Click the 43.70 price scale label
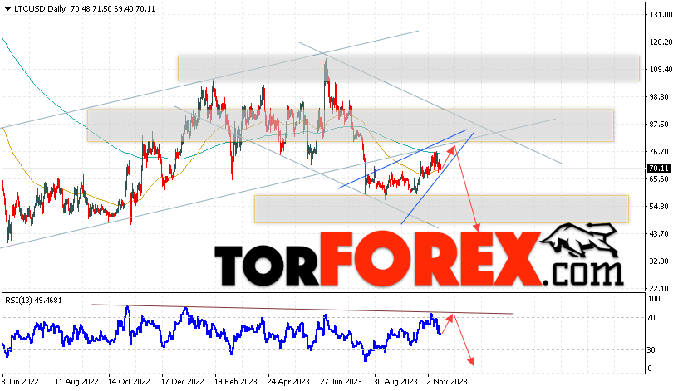This screenshot has height=391, width=678. (660, 234)
